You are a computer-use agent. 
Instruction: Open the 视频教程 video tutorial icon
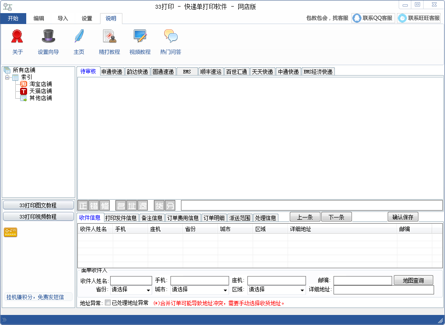tap(139, 41)
